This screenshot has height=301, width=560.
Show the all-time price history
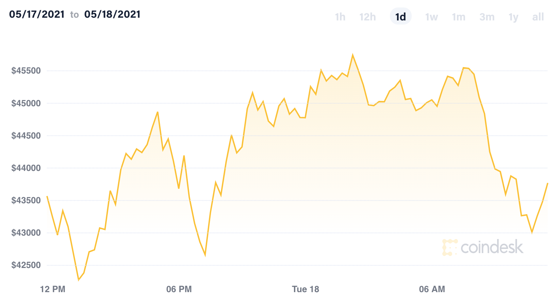tap(538, 16)
